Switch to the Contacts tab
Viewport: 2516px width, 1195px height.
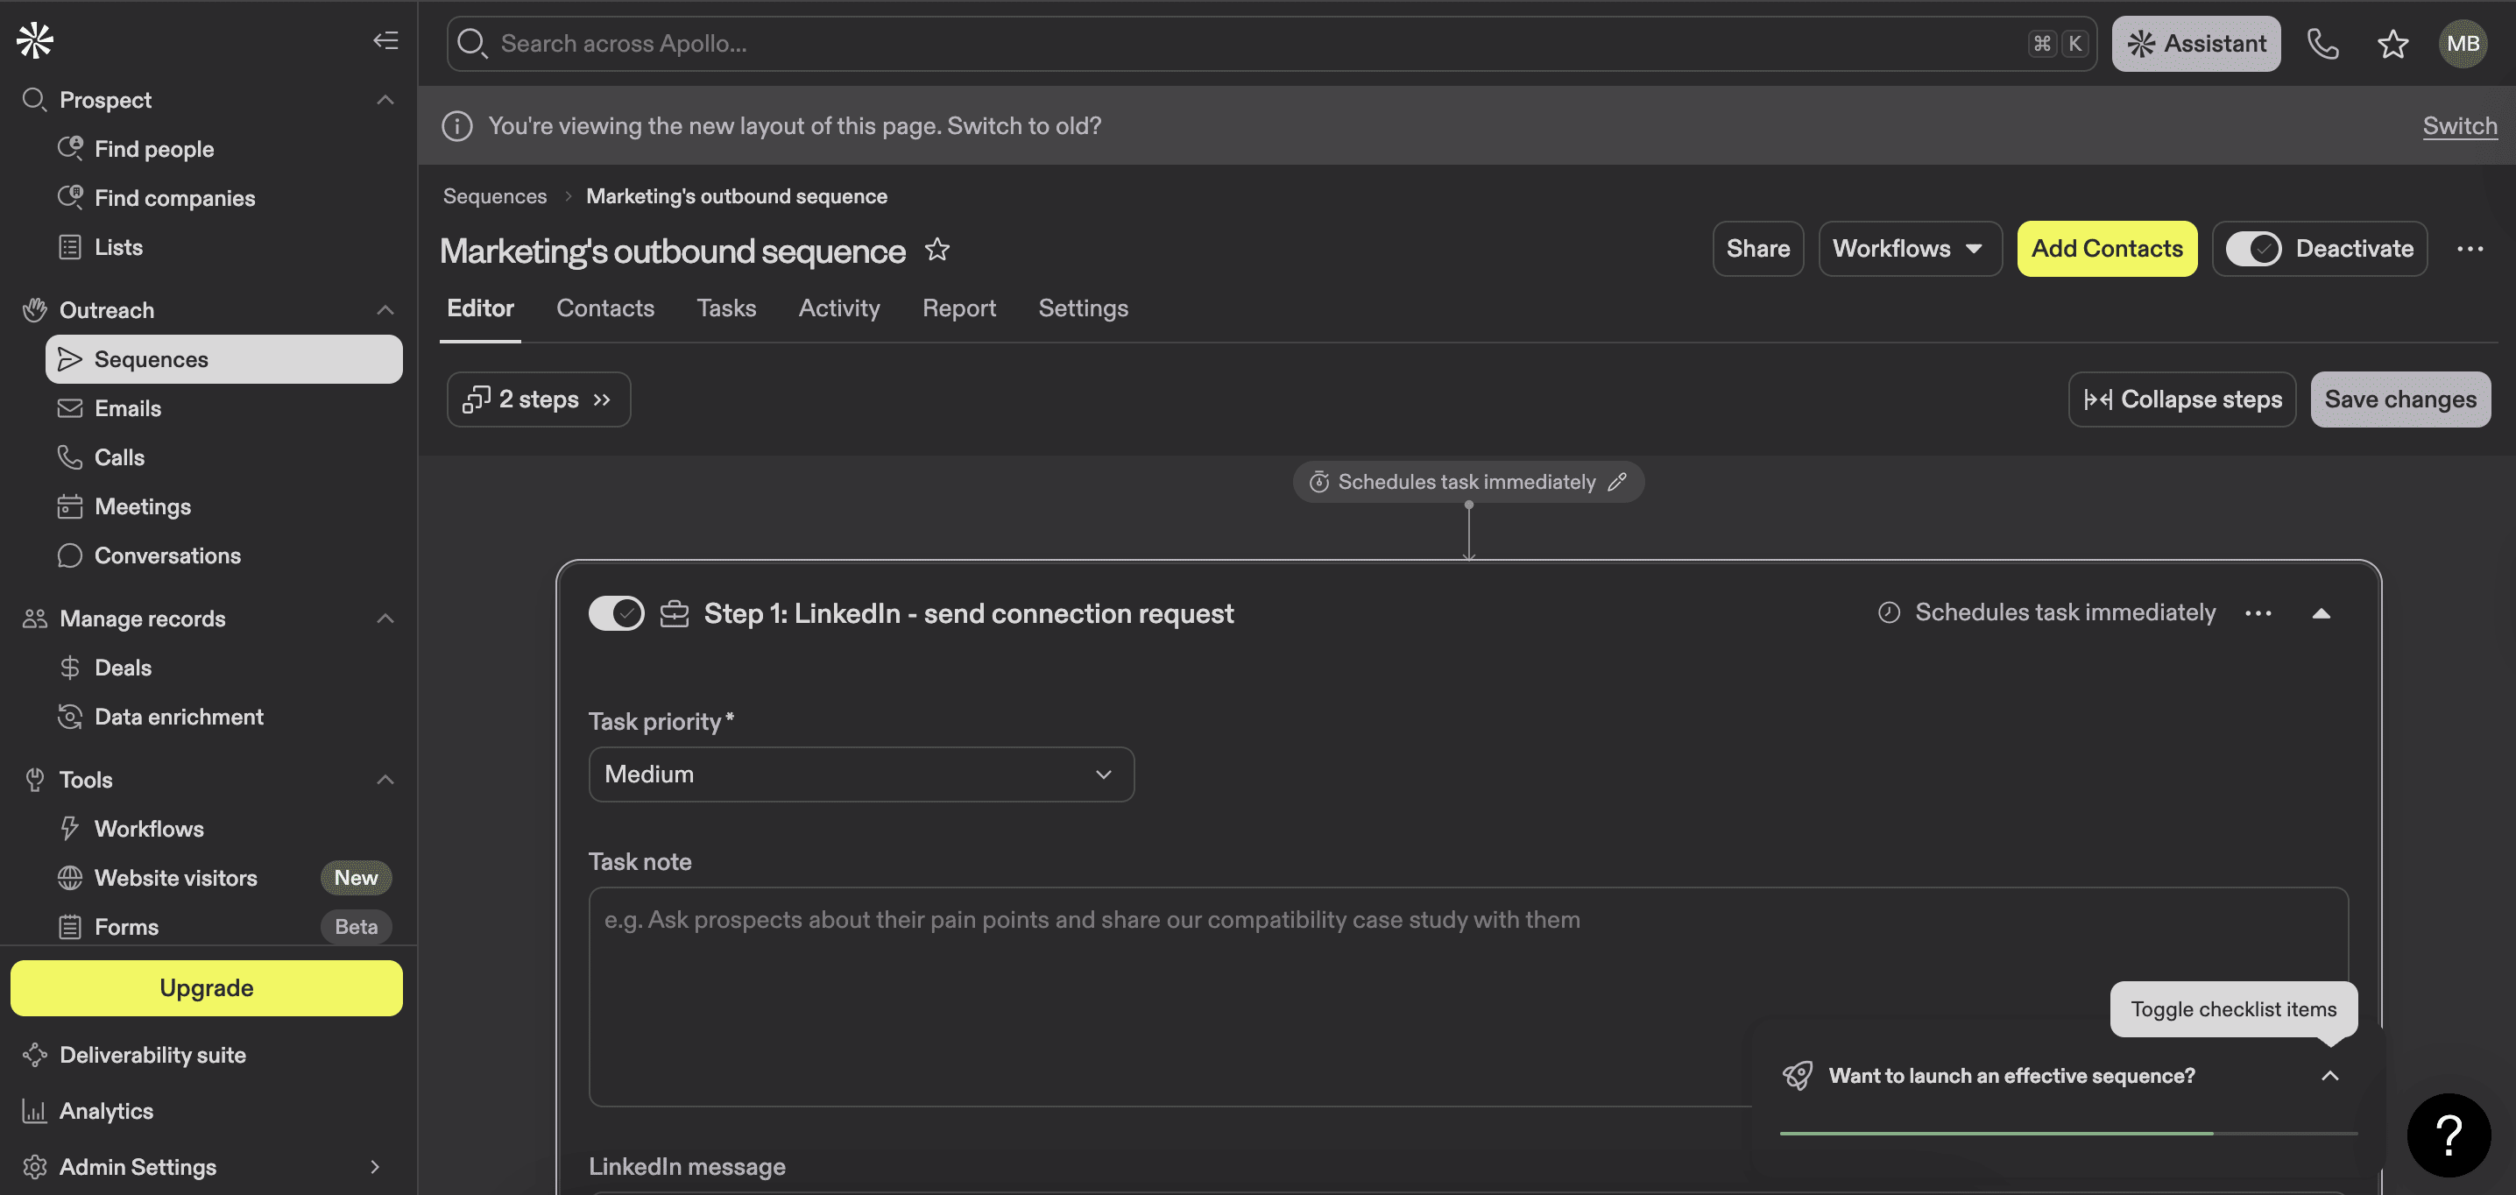(604, 308)
